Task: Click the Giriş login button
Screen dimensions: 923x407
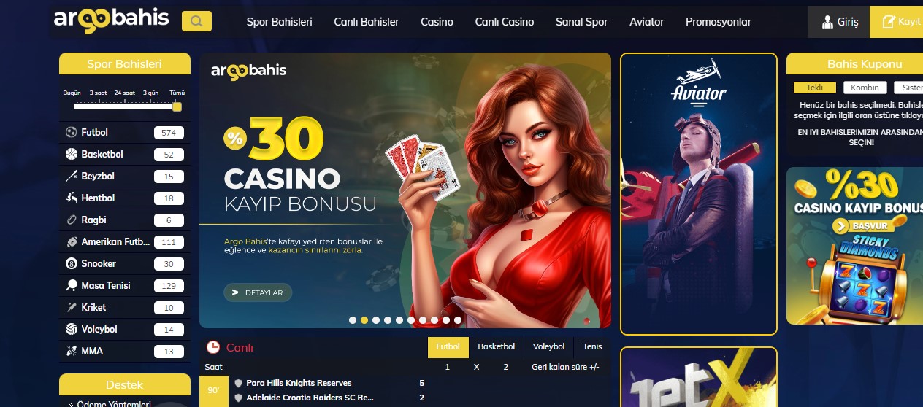Action: pos(839,22)
